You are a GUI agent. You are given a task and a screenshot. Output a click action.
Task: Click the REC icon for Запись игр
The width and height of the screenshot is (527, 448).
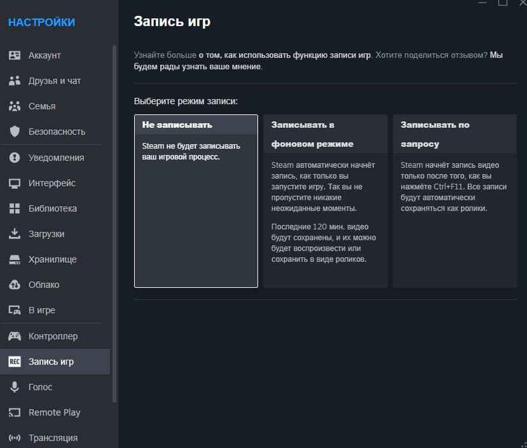15,362
